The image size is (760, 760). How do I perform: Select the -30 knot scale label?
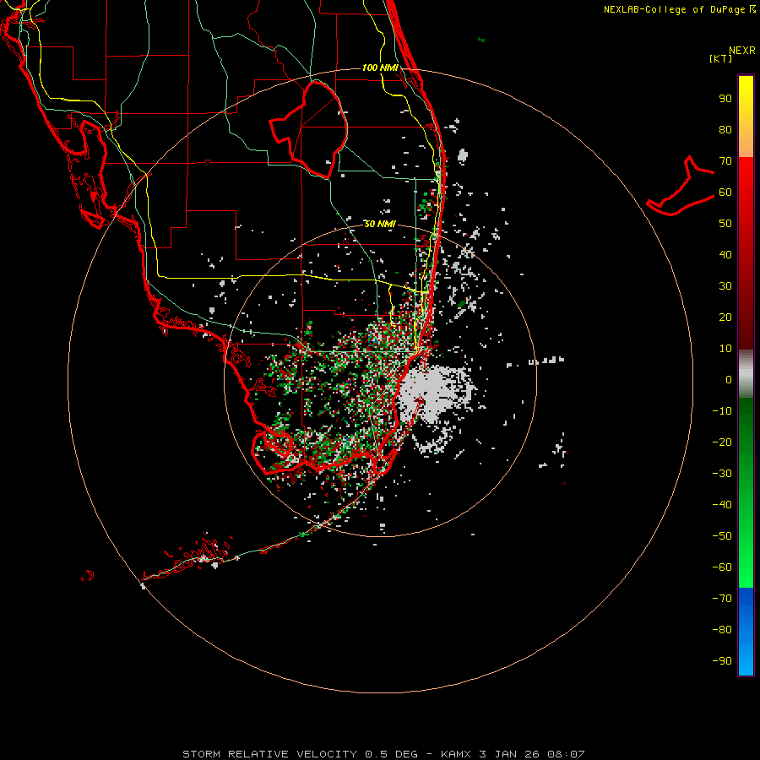click(722, 474)
